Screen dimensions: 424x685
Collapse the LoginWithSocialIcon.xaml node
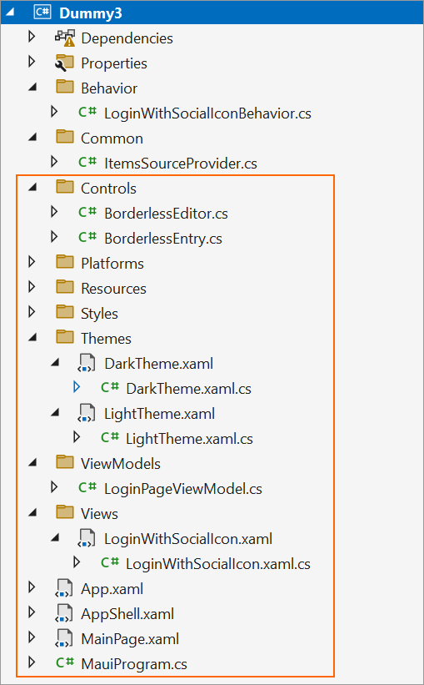click(55, 538)
